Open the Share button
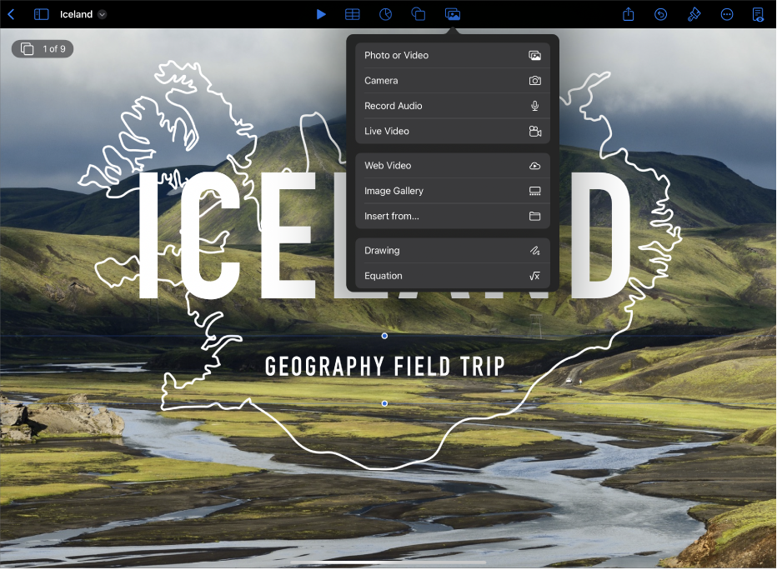Viewport: 777px width, 570px height. coord(629,14)
